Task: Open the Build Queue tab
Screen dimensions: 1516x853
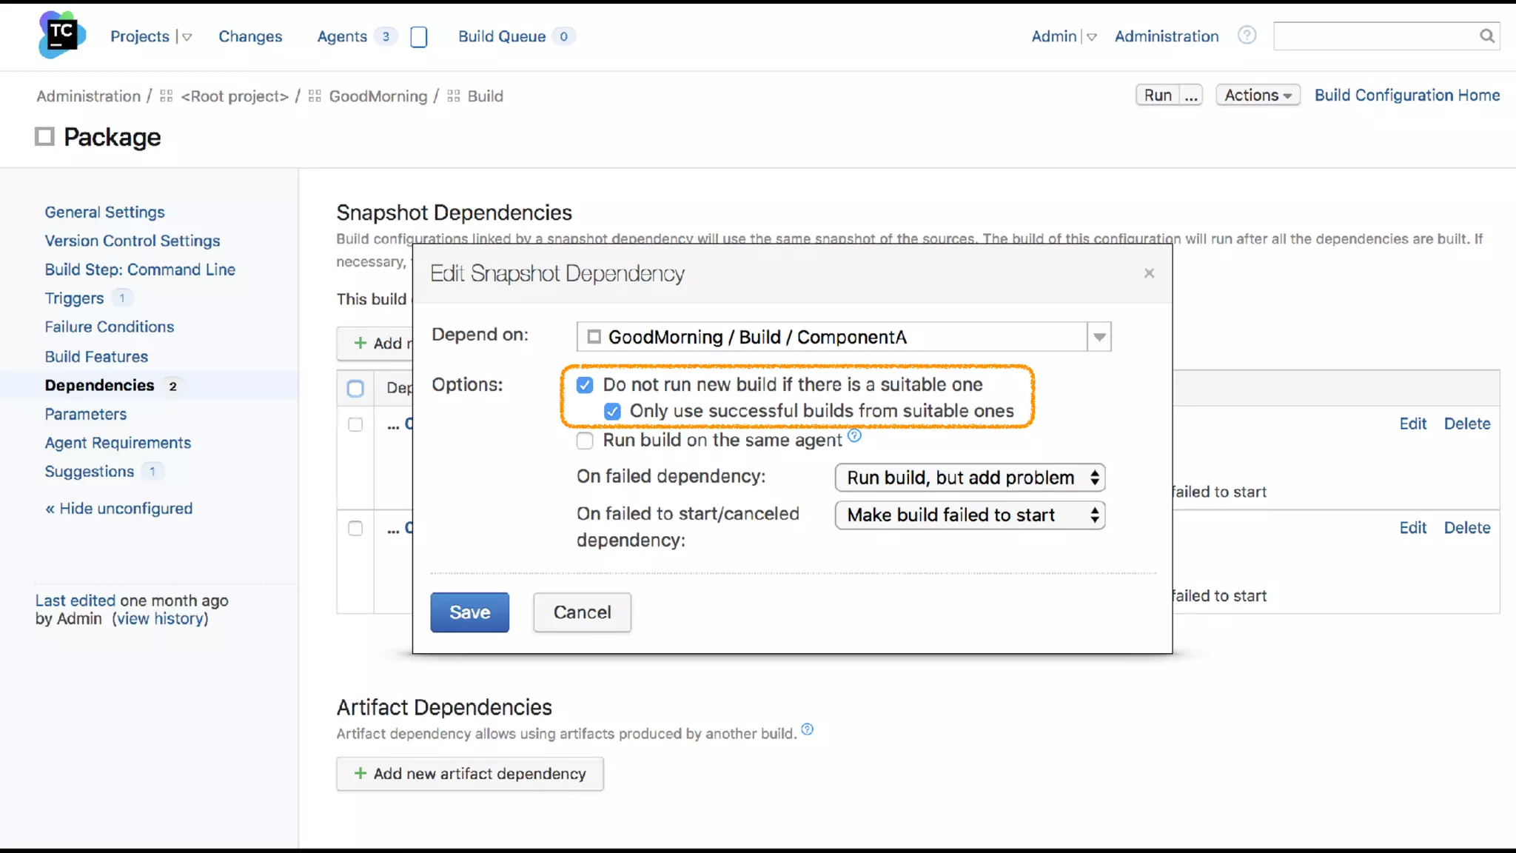Action: coord(502,36)
